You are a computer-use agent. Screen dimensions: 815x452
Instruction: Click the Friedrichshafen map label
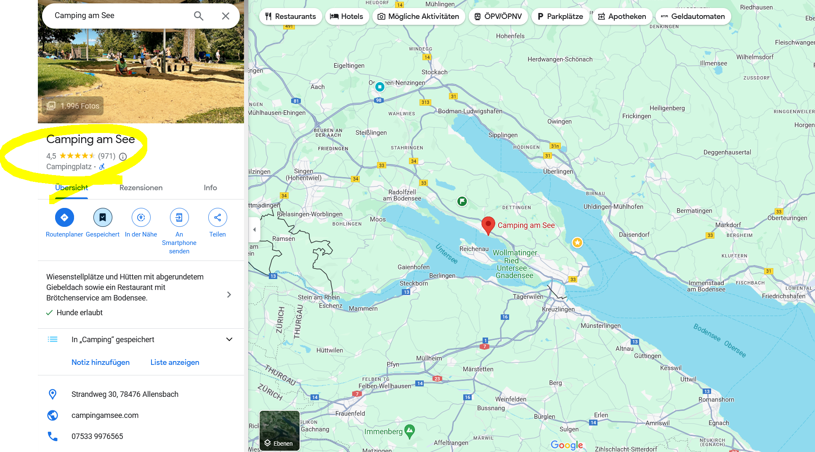click(x=783, y=296)
